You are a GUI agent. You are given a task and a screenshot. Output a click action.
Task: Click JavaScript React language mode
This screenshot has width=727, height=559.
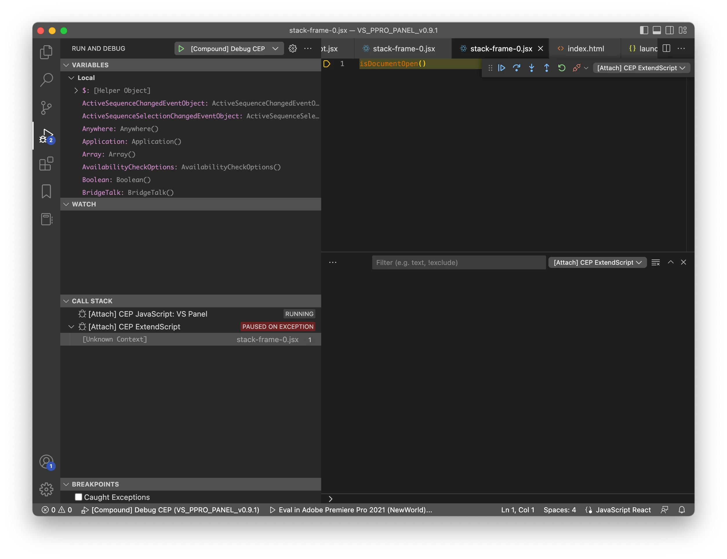pyautogui.click(x=623, y=510)
